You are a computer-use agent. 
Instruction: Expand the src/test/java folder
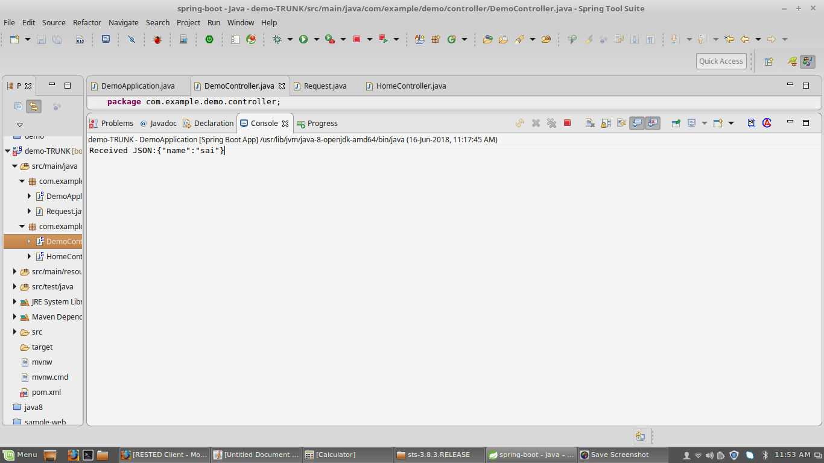pos(14,286)
